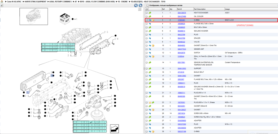Open part number 17283481 link
Viewport: 278px width, 134px height.
pos(181,20)
